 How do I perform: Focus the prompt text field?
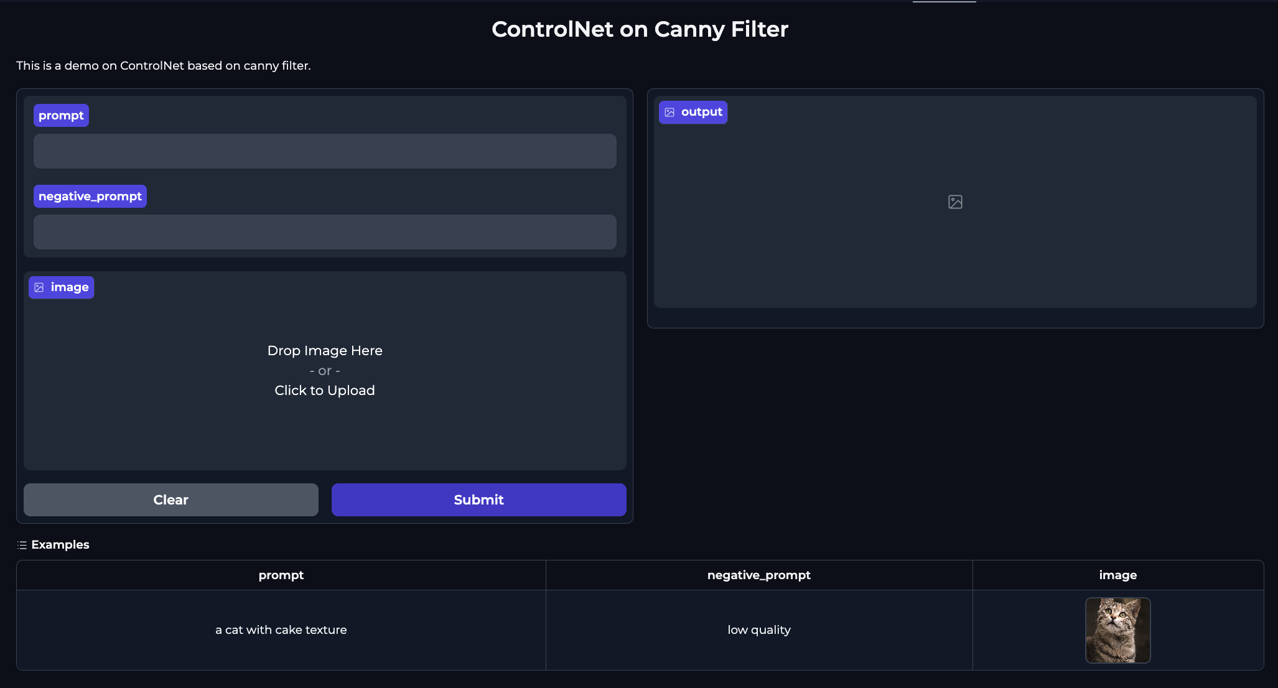click(325, 151)
